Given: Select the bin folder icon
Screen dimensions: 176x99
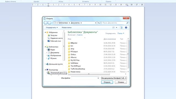Looking at the screenshot, I should [69, 46].
